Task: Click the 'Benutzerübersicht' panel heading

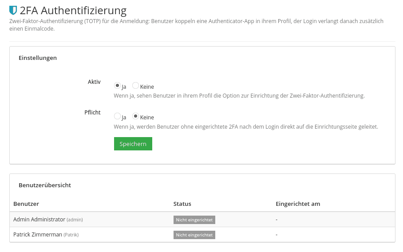Action: (45, 185)
